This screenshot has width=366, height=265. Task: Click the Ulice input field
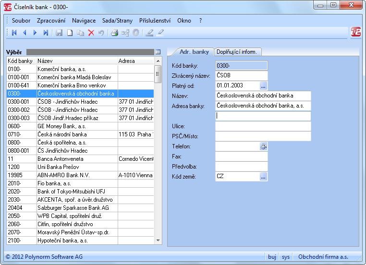pyautogui.click(x=263, y=126)
